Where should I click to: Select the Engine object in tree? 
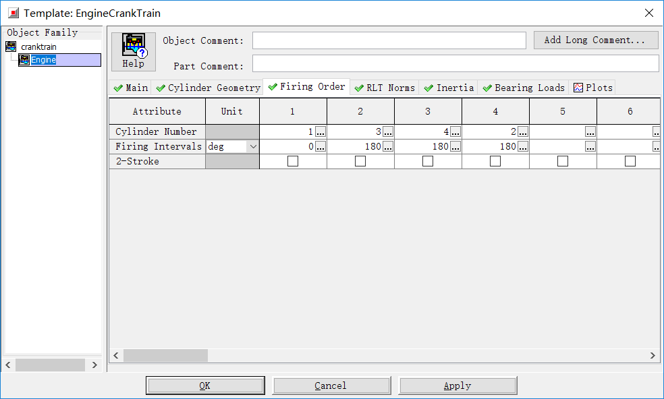[43, 60]
